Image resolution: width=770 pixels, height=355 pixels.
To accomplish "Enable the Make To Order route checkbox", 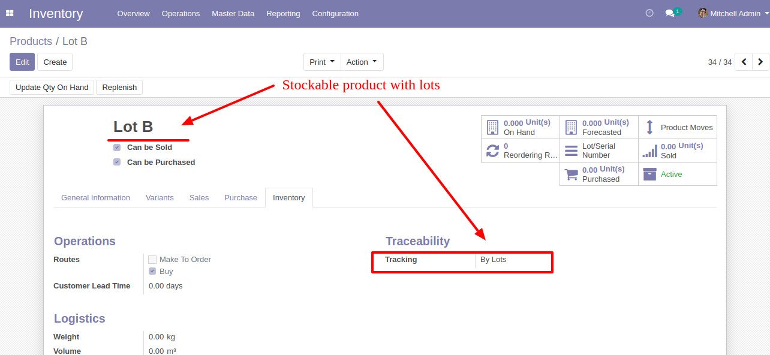I will (152, 260).
